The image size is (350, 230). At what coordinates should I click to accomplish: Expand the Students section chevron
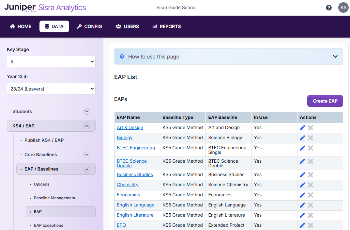pyautogui.click(x=87, y=111)
